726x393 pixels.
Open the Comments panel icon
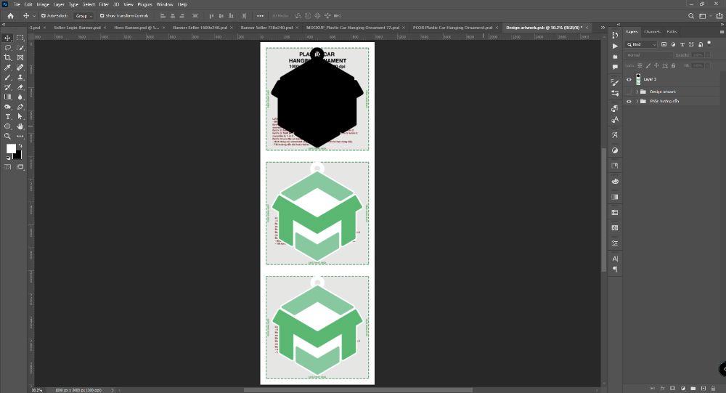[x=615, y=67]
